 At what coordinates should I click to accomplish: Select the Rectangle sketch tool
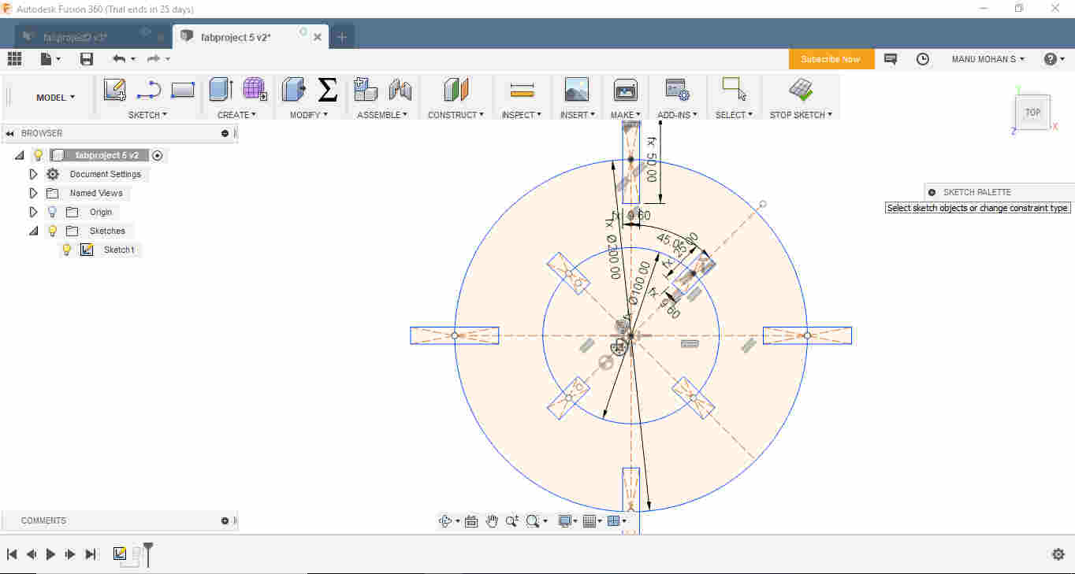183,90
